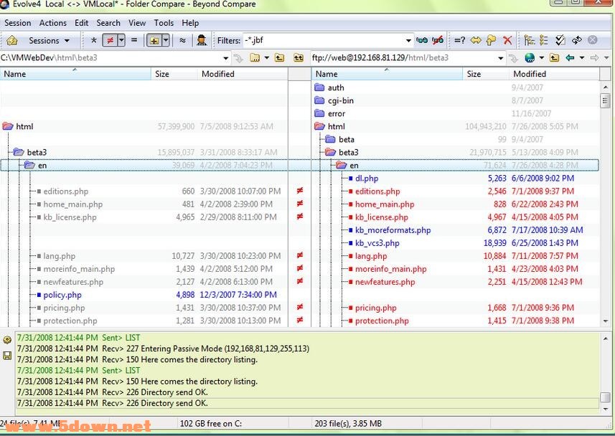Click the green glasses file filters icon
The image size is (615, 436).
coord(422,40)
